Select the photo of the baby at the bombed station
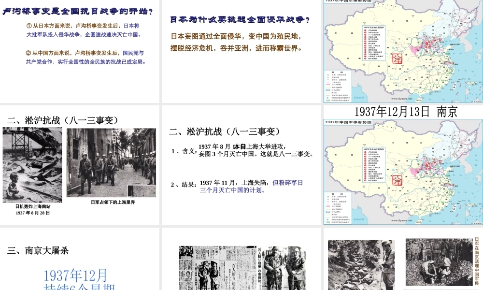The width and height of the screenshot is (483, 290). [32, 165]
